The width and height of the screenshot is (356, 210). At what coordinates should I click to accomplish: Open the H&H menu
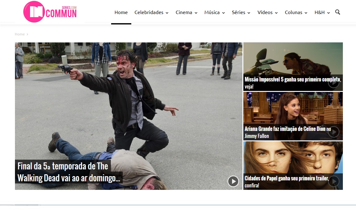(319, 13)
